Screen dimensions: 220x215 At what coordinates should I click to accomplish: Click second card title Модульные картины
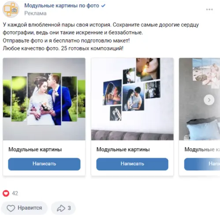coord(123,149)
